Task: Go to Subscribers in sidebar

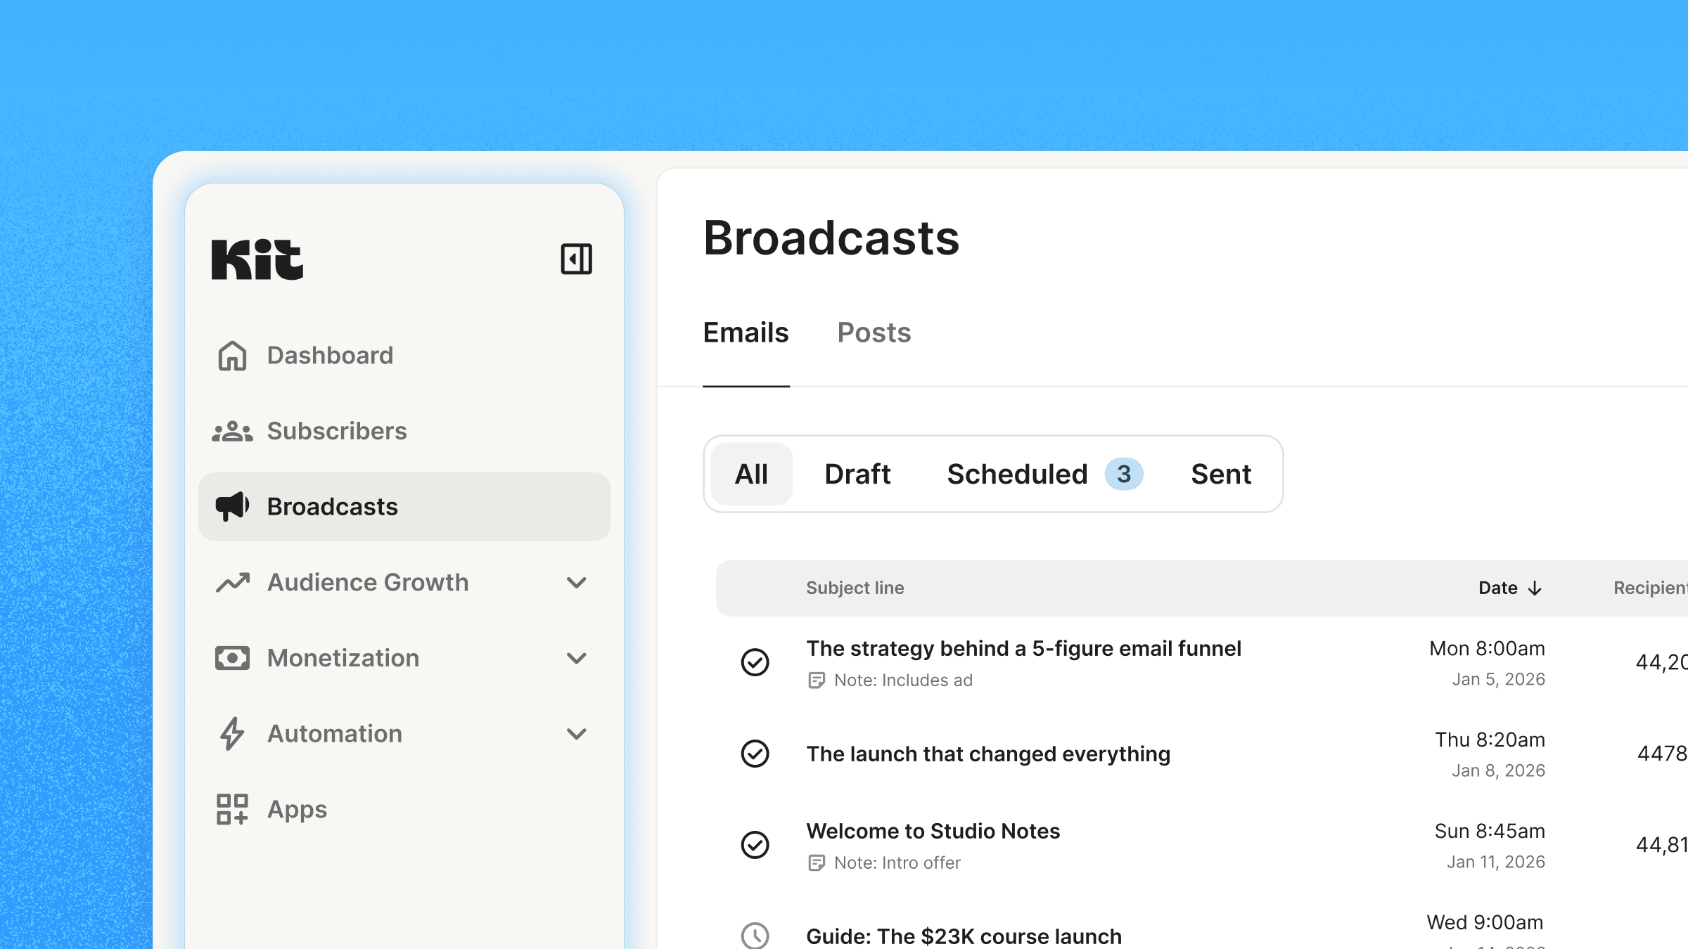Action: [404, 431]
